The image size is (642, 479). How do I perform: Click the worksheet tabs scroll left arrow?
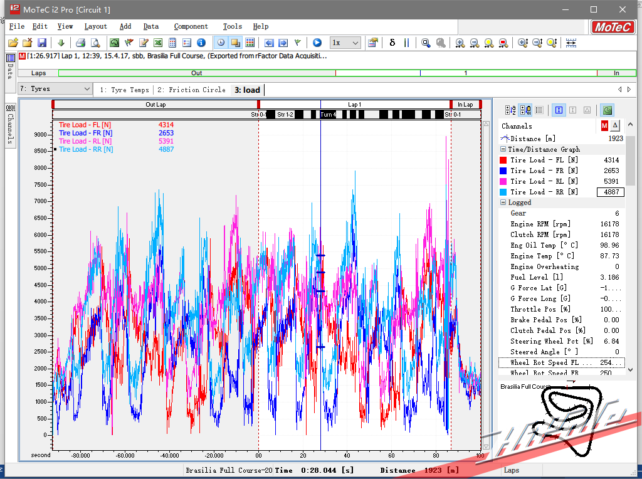tap(620, 89)
